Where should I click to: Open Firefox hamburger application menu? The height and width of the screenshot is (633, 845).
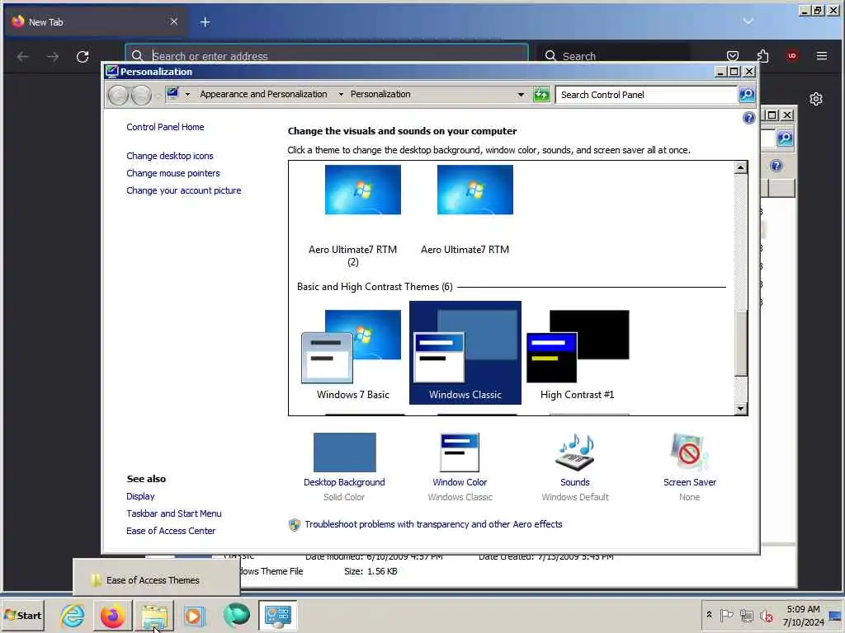[822, 56]
